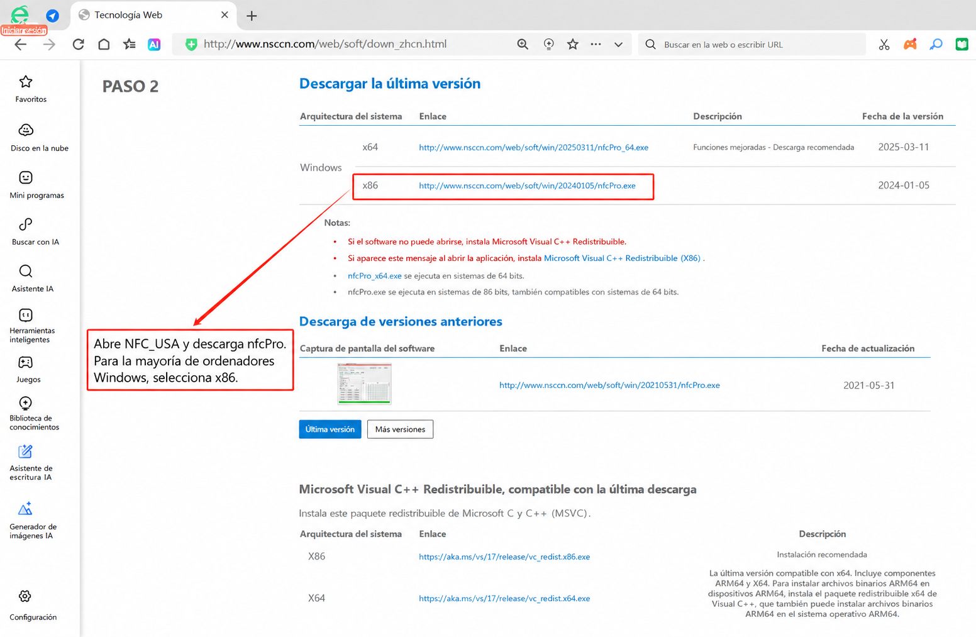Viewport: 976px width, 637px height.
Task: Select the 2025-03-11 version date
Action: [904, 147]
